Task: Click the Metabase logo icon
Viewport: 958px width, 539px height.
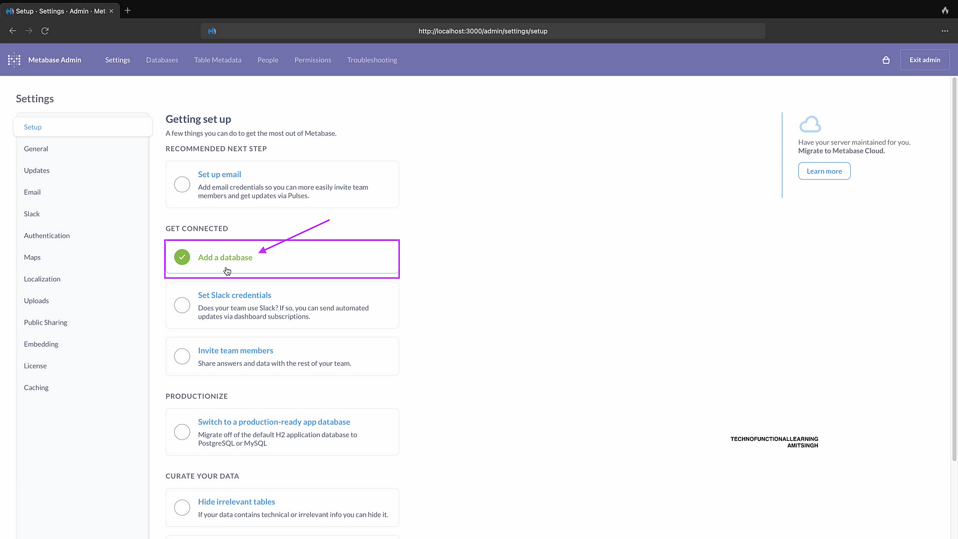Action: point(14,60)
